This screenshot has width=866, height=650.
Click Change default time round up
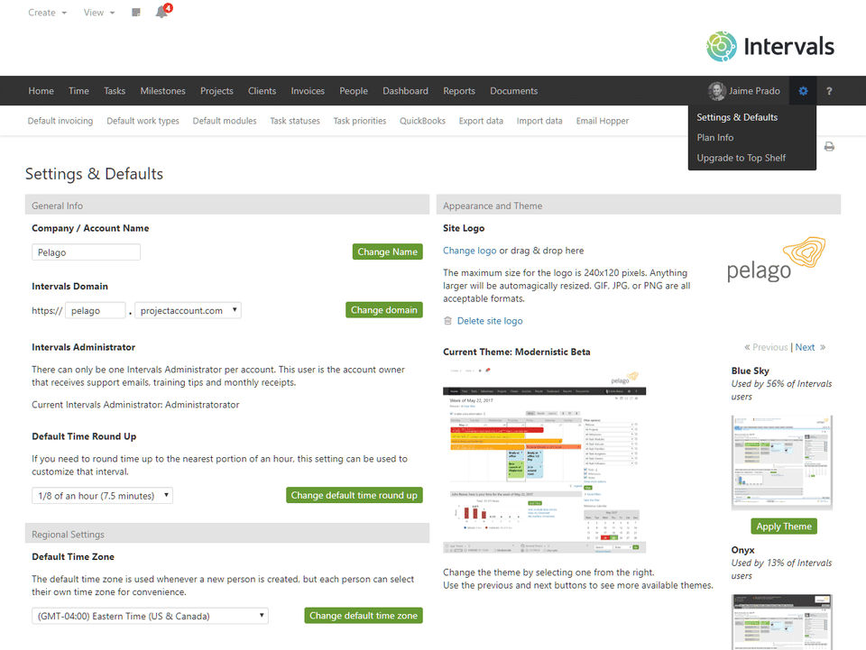[354, 496]
